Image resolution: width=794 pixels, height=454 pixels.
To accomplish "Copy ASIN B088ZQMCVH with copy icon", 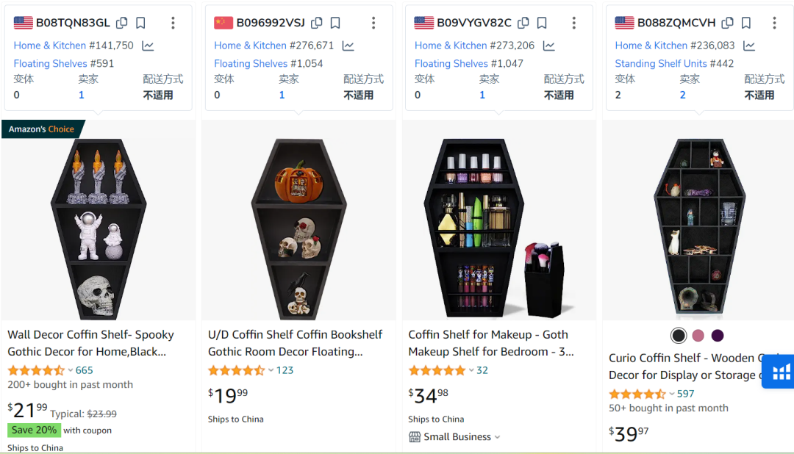I will 727,24.
